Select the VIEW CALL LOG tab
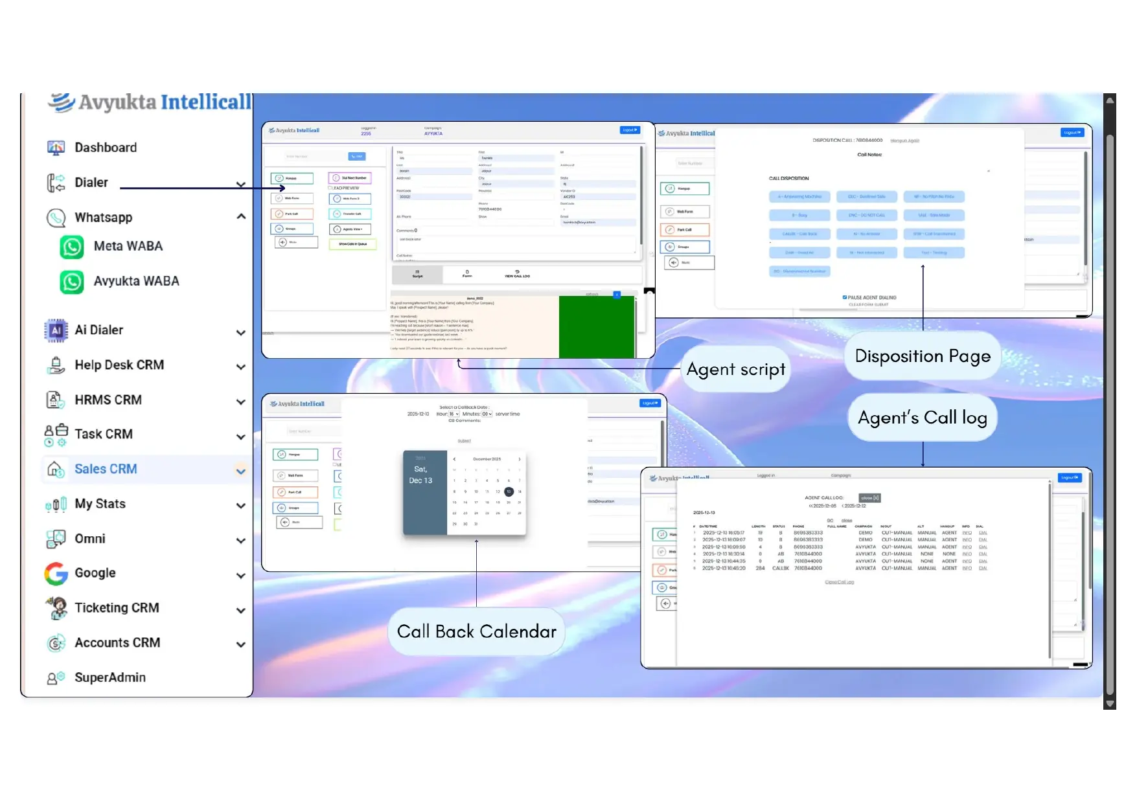Screen dimensions: 1137x803 pyautogui.click(x=517, y=275)
